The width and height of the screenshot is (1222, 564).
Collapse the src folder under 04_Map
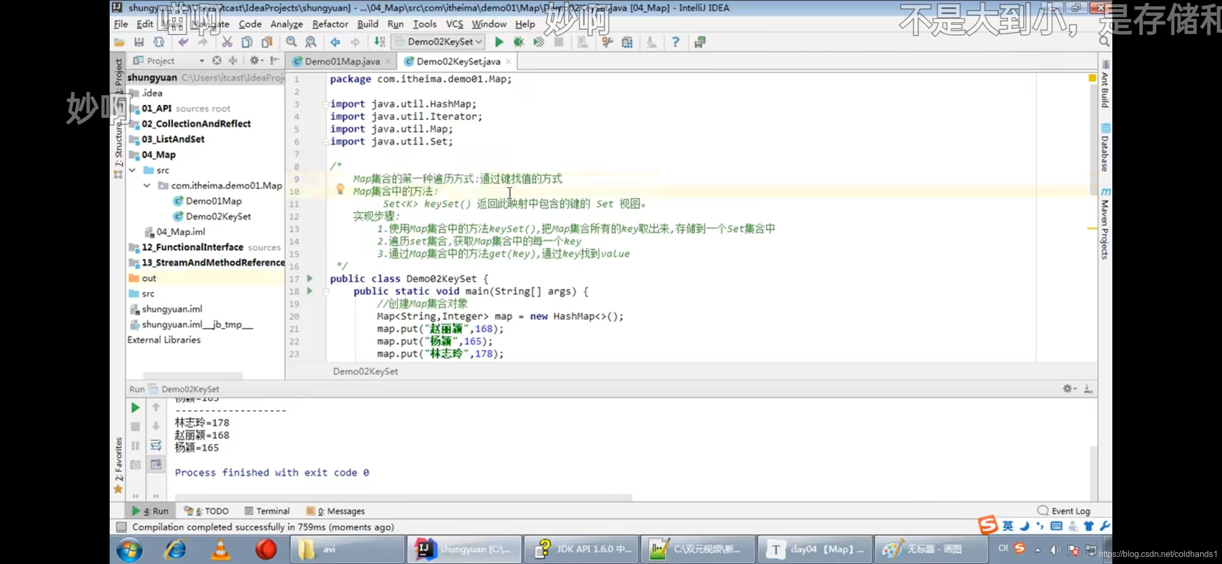tap(133, 170)
